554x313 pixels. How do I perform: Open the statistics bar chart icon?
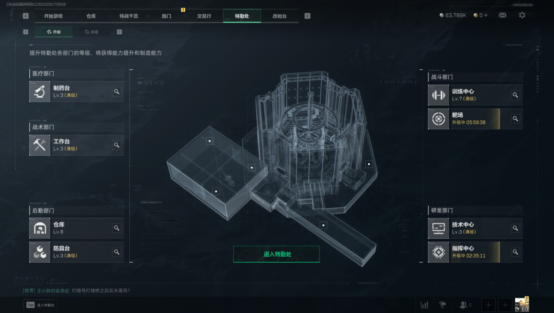(424, 305)
